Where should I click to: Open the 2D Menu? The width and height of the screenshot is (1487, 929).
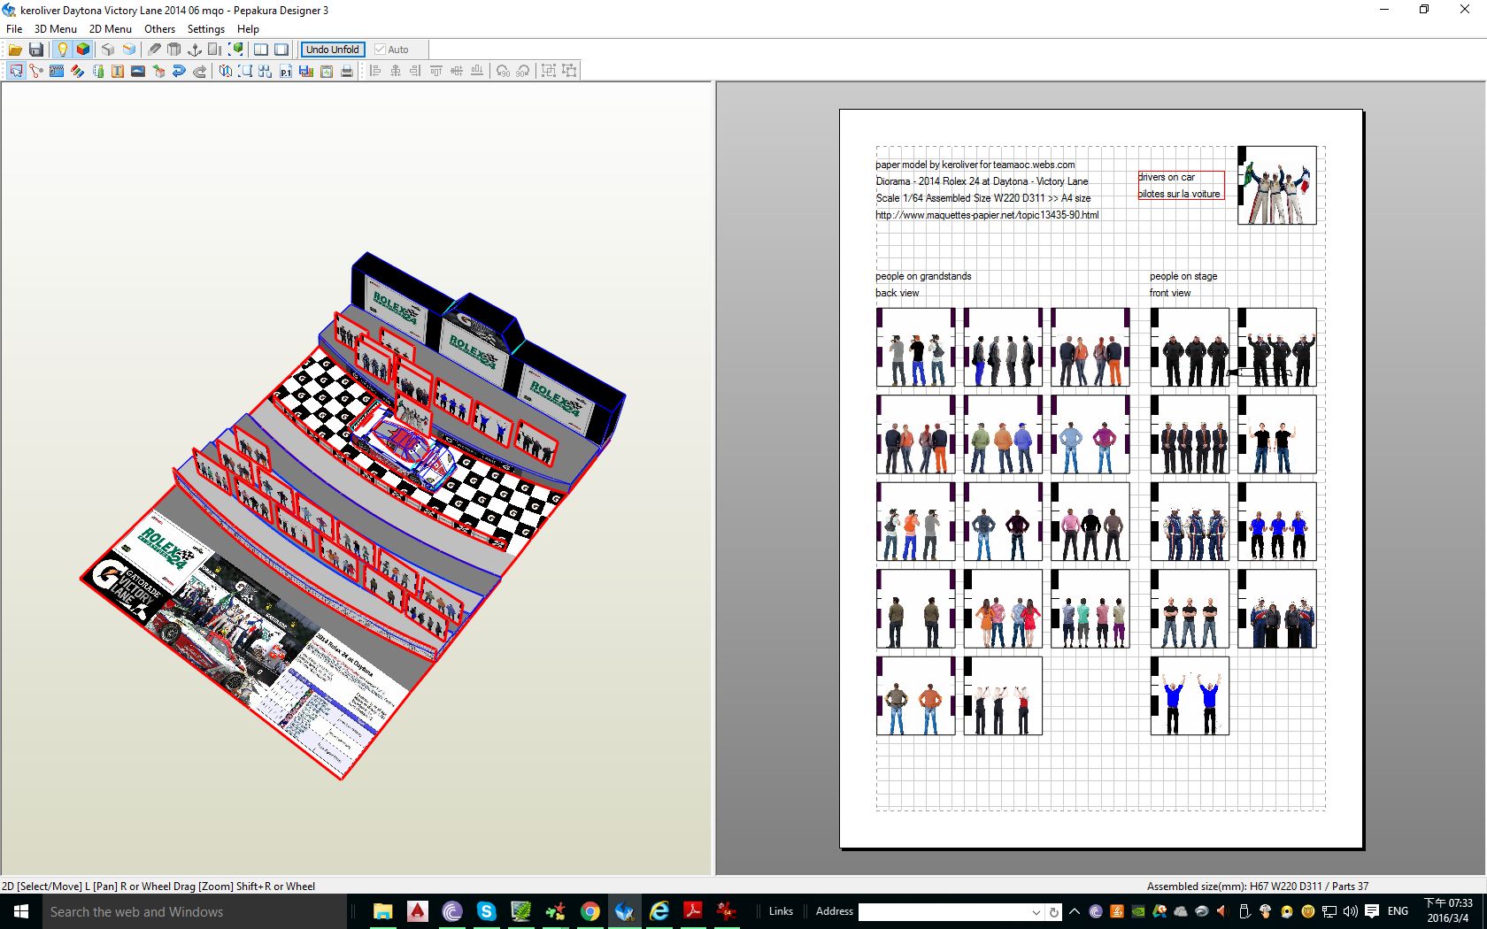[x=110, y=29]
